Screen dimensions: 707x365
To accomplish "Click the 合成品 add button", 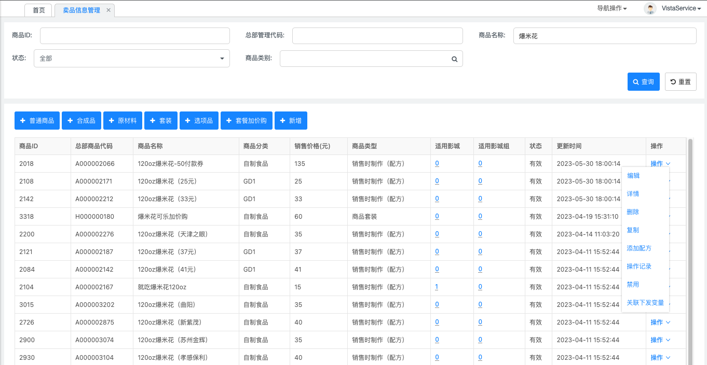I will [x=81, y=121].
